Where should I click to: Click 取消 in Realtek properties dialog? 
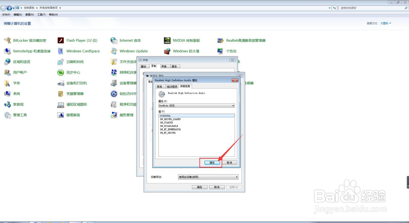(x=229, y=163)
